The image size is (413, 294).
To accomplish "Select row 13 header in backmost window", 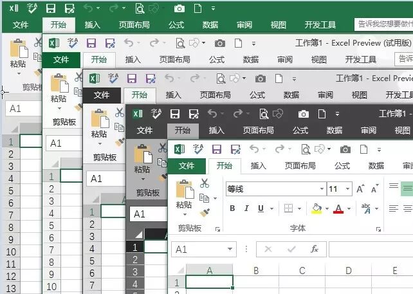I will click(x=11, y=289).
